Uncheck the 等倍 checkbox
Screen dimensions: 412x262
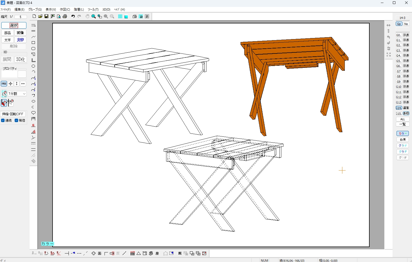[x=16, y=120]
